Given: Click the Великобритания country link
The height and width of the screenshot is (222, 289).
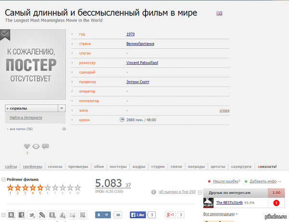Looking at the screenshot, I should point(140,43).
